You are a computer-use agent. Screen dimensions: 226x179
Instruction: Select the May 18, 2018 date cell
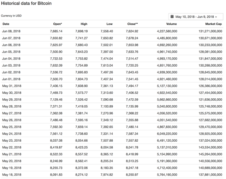[x=11, y=175]
